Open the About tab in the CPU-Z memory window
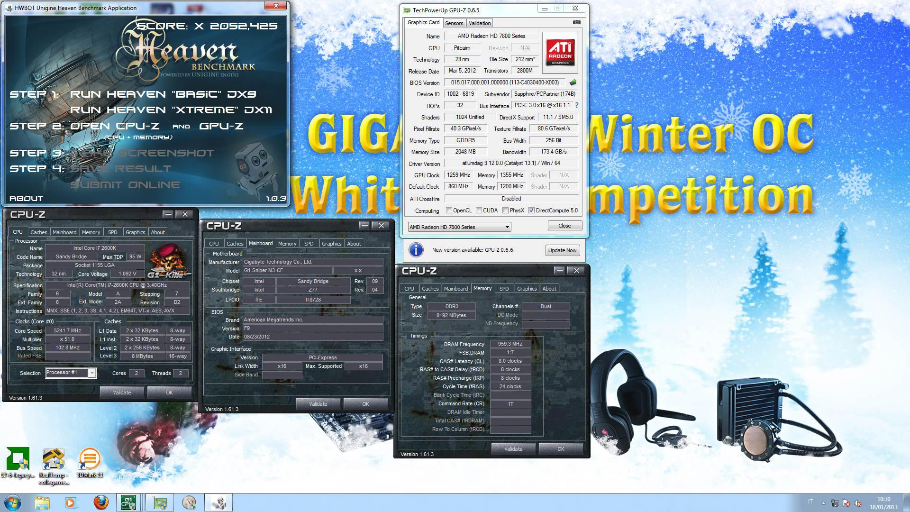 (x=549, y=289)
